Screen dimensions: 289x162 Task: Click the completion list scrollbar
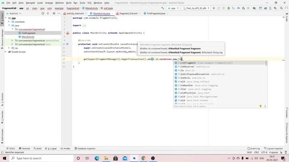point(266,63)
